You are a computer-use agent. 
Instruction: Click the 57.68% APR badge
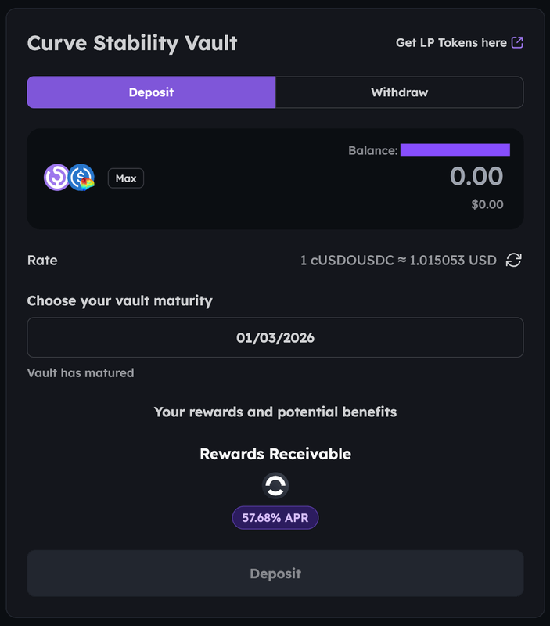tap(275, 518)
